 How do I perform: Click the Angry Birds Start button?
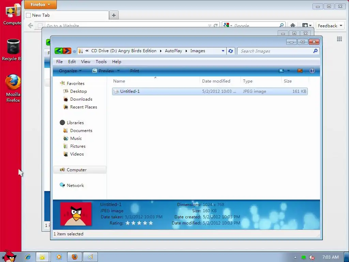coord(9,257)
